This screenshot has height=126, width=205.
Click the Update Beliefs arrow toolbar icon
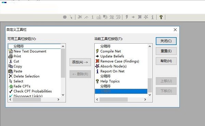click(133, 17)
